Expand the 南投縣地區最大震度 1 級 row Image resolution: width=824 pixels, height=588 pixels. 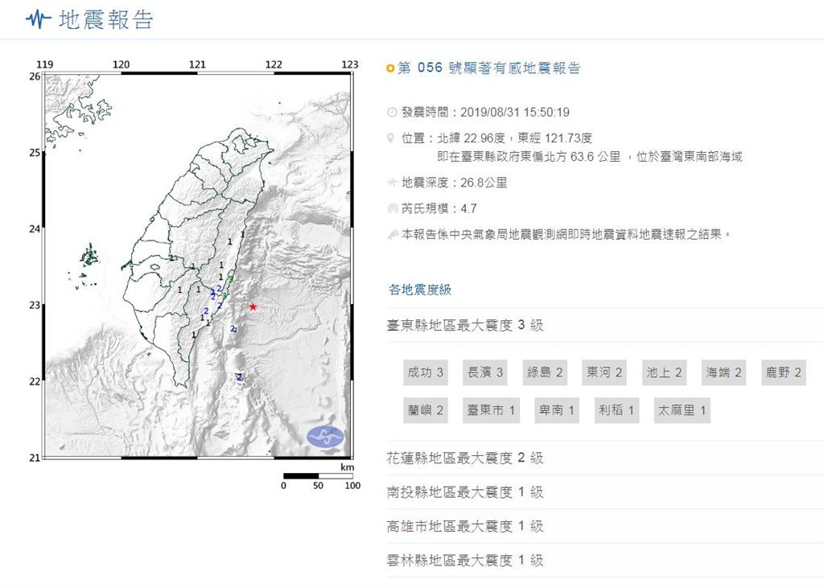tap(605, 492)
